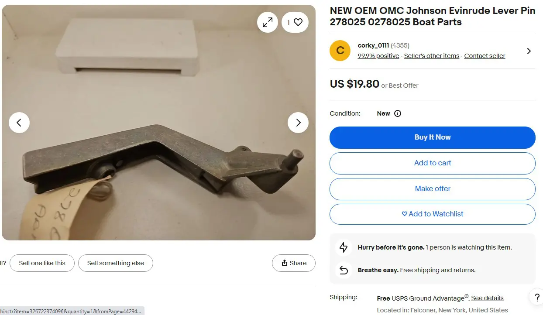Click the Buy It Now button

pos(433,137)
